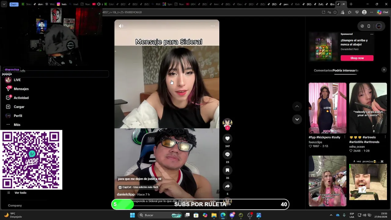This screenshot has height=220, width=391.
Task: Open options for the feenzclips video card
Action: point(345,137)
